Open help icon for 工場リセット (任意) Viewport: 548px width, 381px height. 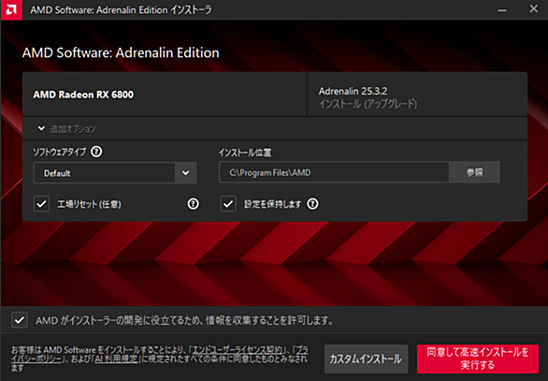[194, 204]
